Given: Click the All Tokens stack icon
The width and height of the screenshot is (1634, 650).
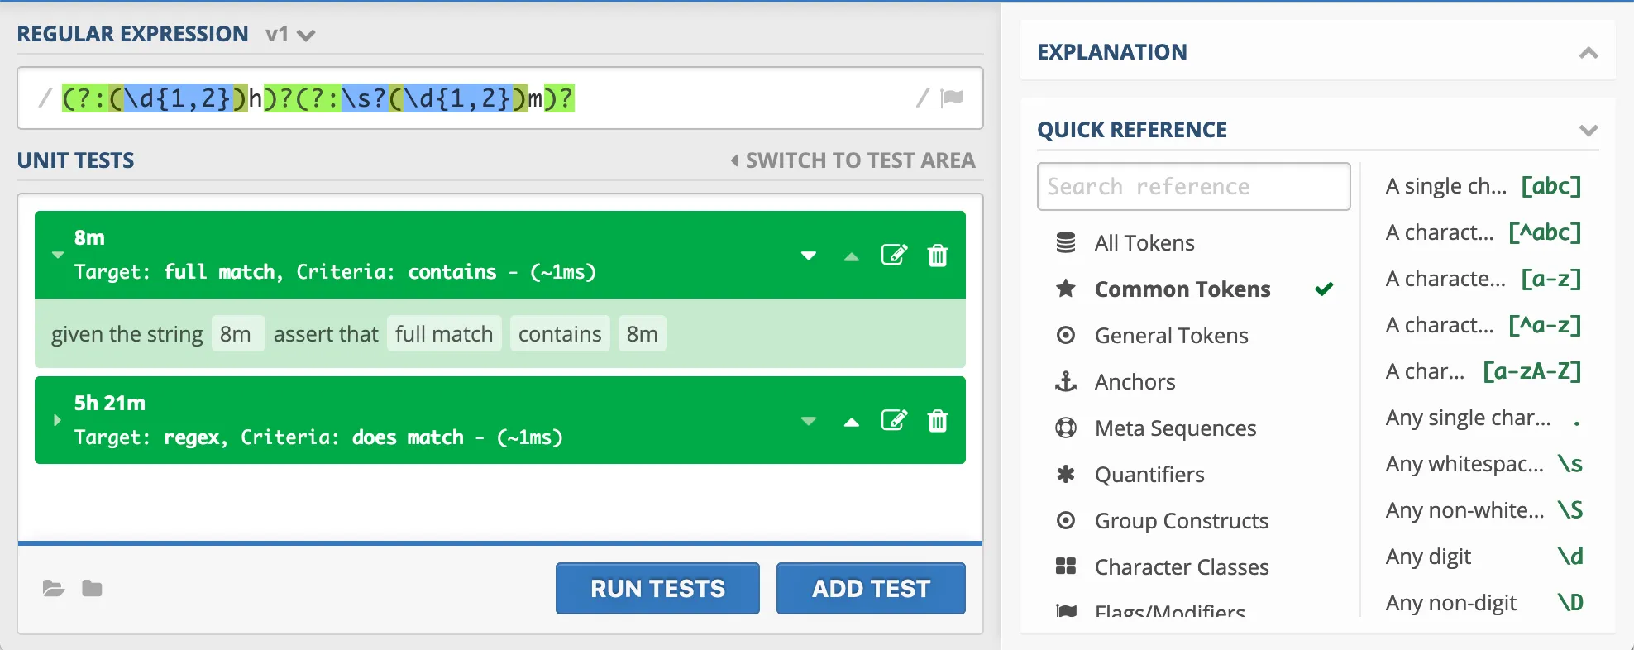Looking at the screenshot, I should [x=1066, y=242].
